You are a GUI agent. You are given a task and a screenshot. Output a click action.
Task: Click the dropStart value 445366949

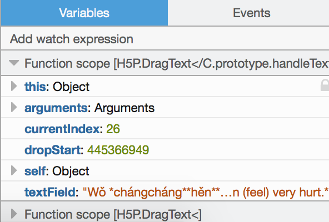[118, 150]
